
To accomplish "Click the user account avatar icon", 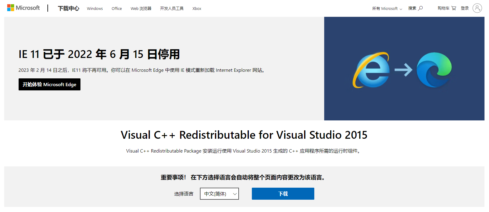I will (x=477, y=8).
